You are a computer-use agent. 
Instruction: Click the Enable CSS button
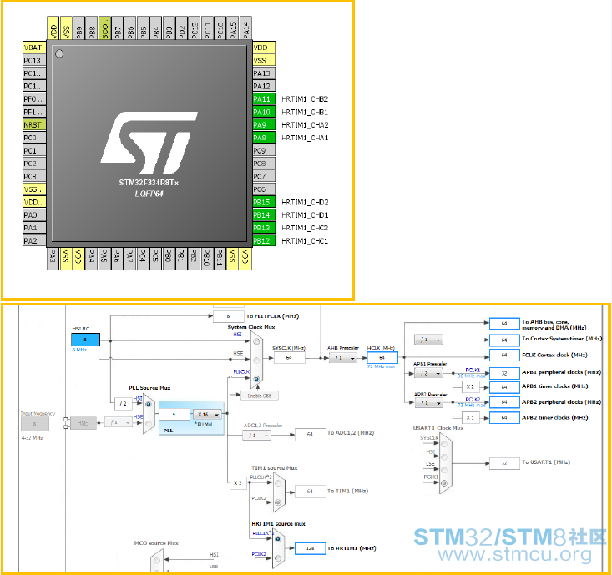click(260, 396)
